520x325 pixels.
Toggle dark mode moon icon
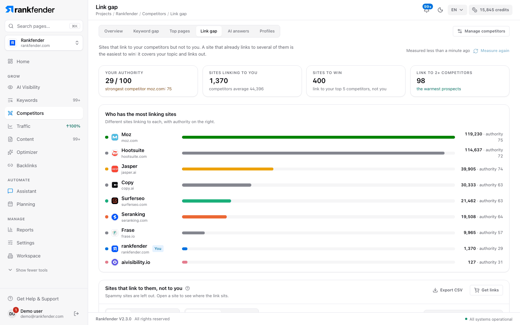440,10
